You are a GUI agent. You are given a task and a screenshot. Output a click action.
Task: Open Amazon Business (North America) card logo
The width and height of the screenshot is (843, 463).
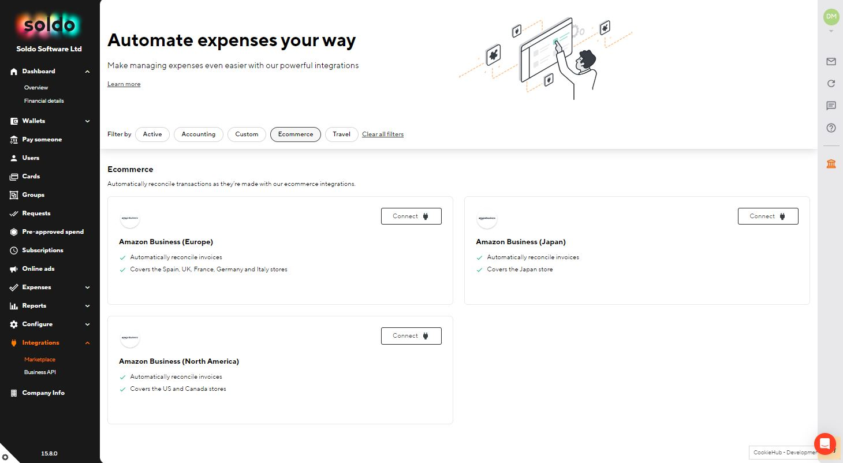[130, 338]
